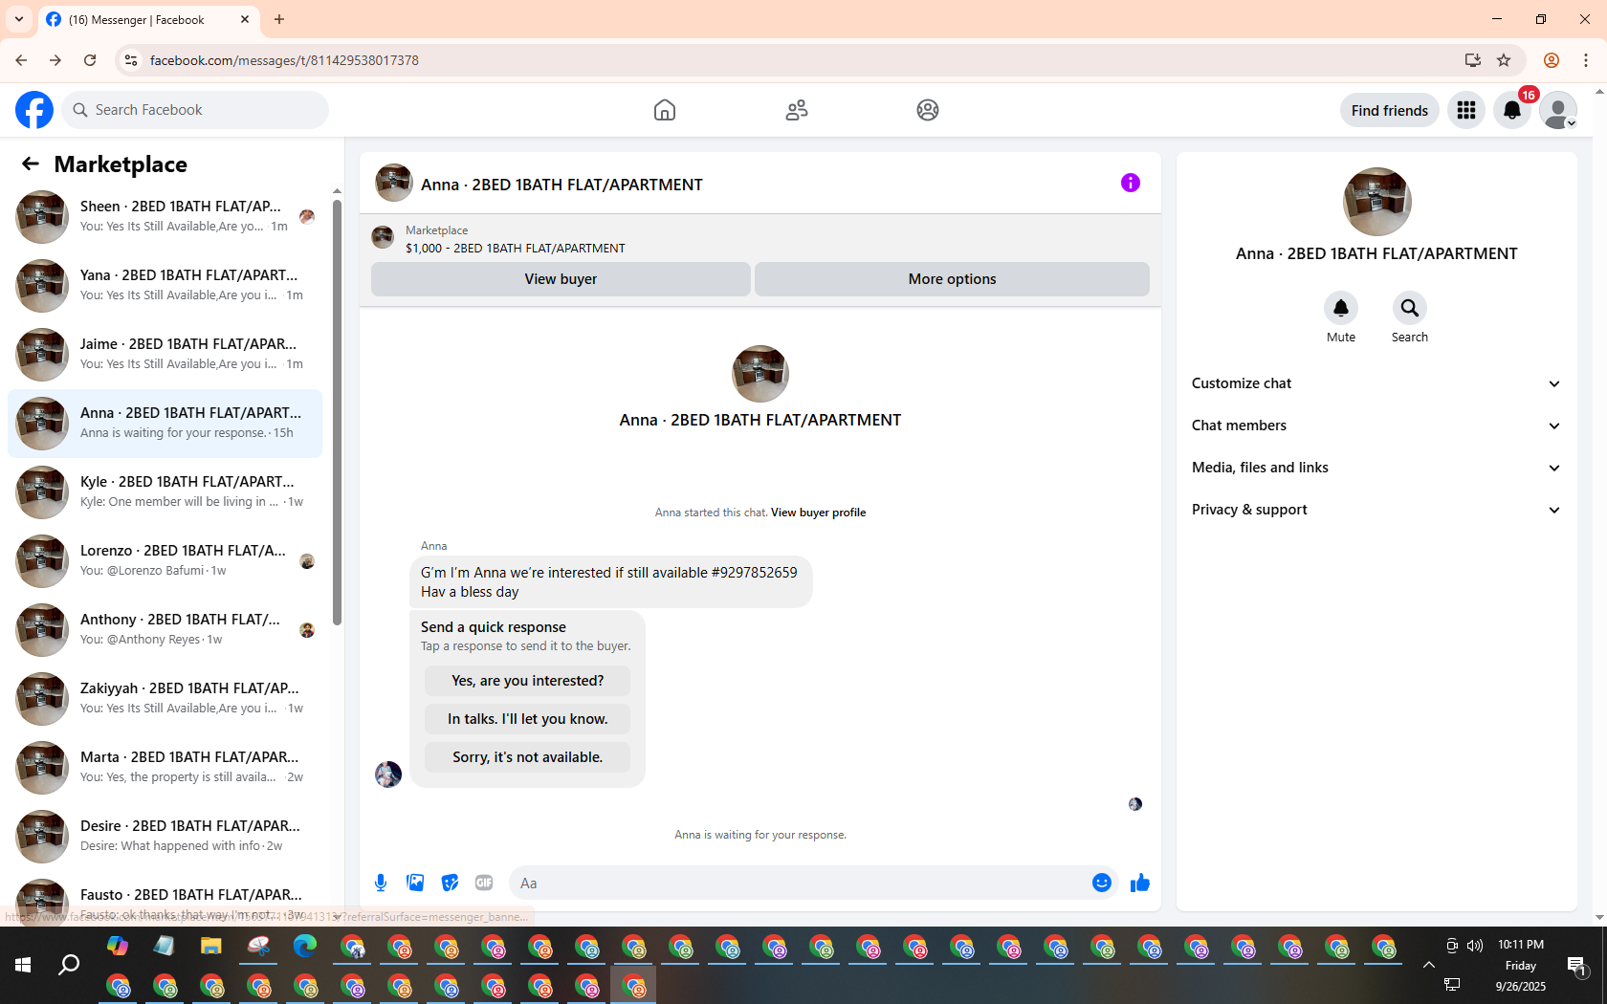Viewport: 1607px width, 1004px height.
Task: Click the More options button
Action: [x=952, y=279]
